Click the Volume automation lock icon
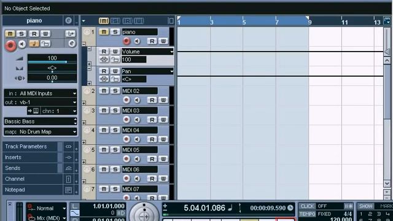The height and width of the screenshot is (221, 393). [115, 60]
